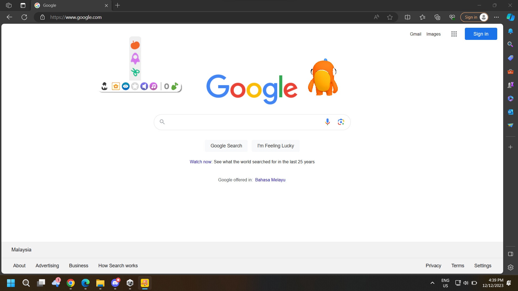Click the pink music note button
Image resolution: width=518 pixels, height=291 pixels.
click(154, 86)
